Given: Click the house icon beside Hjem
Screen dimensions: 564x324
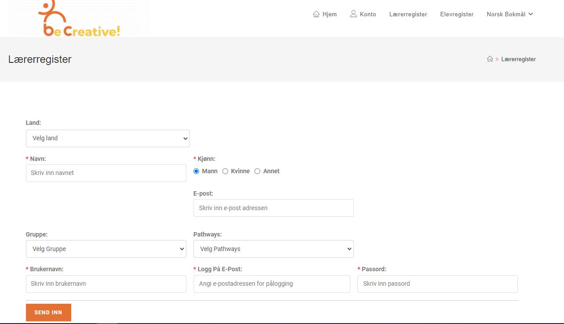Looking at the screenshot, I should tap(316, 14).
